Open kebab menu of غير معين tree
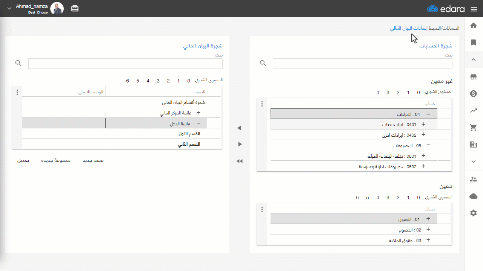483x271 pixels. pyautogui.click(x=262, y=104)
